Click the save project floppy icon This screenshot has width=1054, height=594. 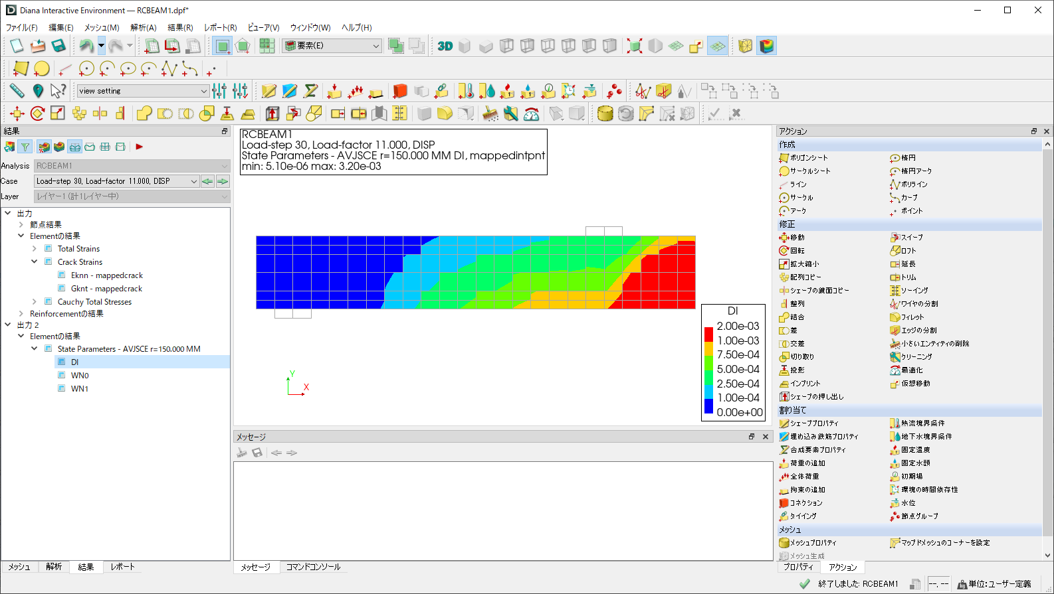(x=58, y=46)
